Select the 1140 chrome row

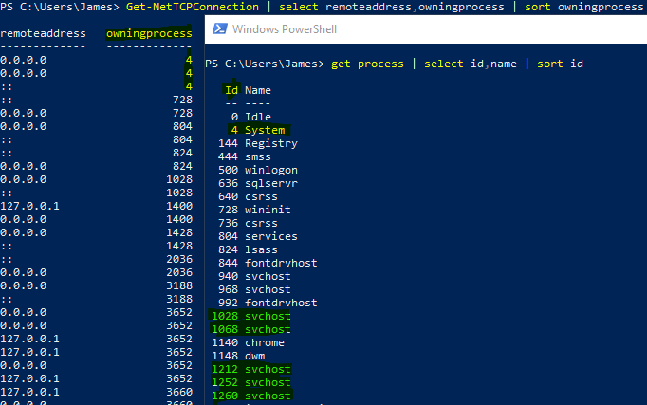pos(248,342)
